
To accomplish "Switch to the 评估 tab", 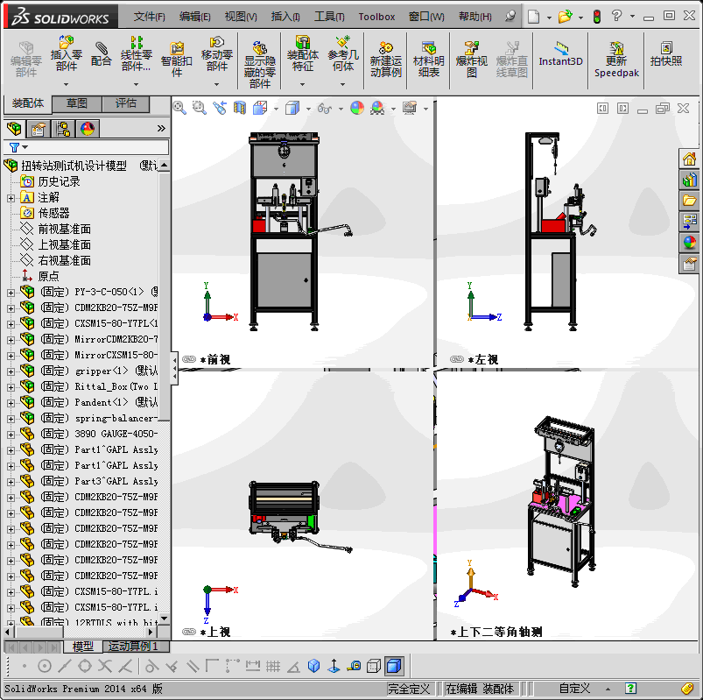I will [126, 103].
